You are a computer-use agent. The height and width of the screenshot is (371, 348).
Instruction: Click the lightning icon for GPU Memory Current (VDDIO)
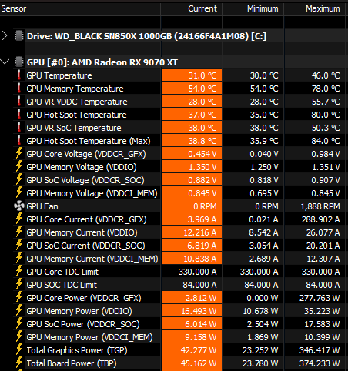coord(19,232)
